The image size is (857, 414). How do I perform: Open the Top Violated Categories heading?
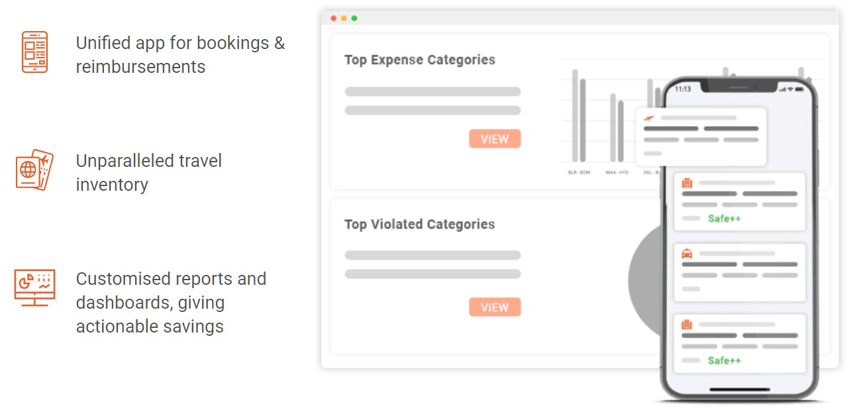click(x=420, y=224)
